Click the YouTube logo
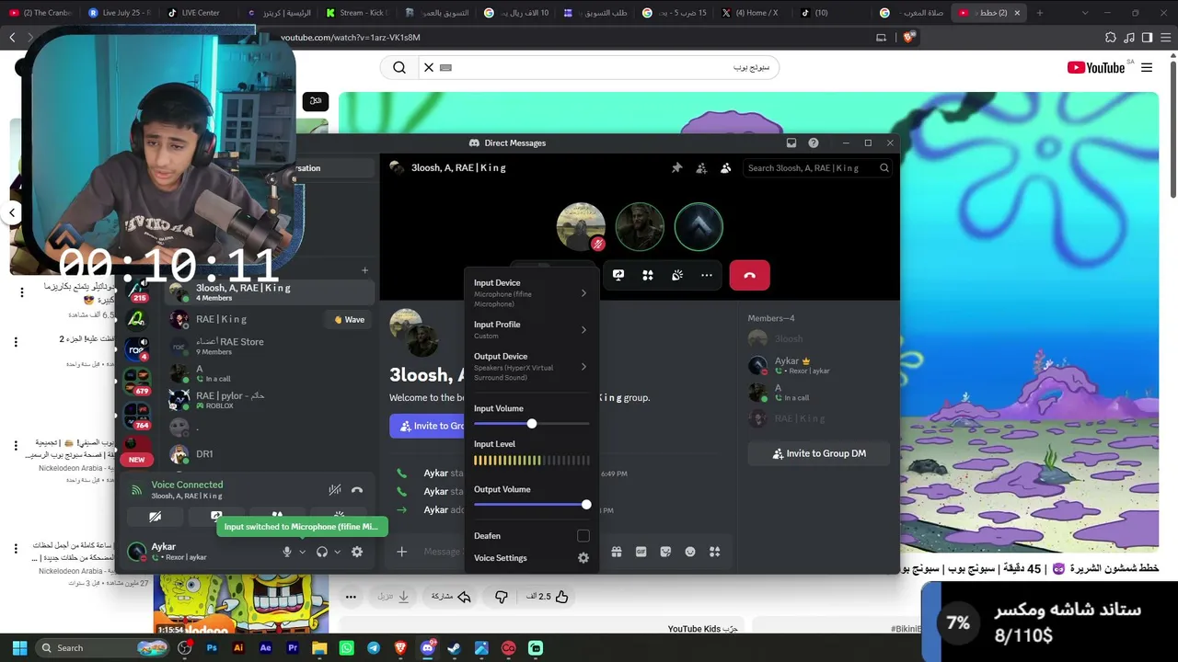The height and width of the screenshot is (662, 1178). point(1096,67)
